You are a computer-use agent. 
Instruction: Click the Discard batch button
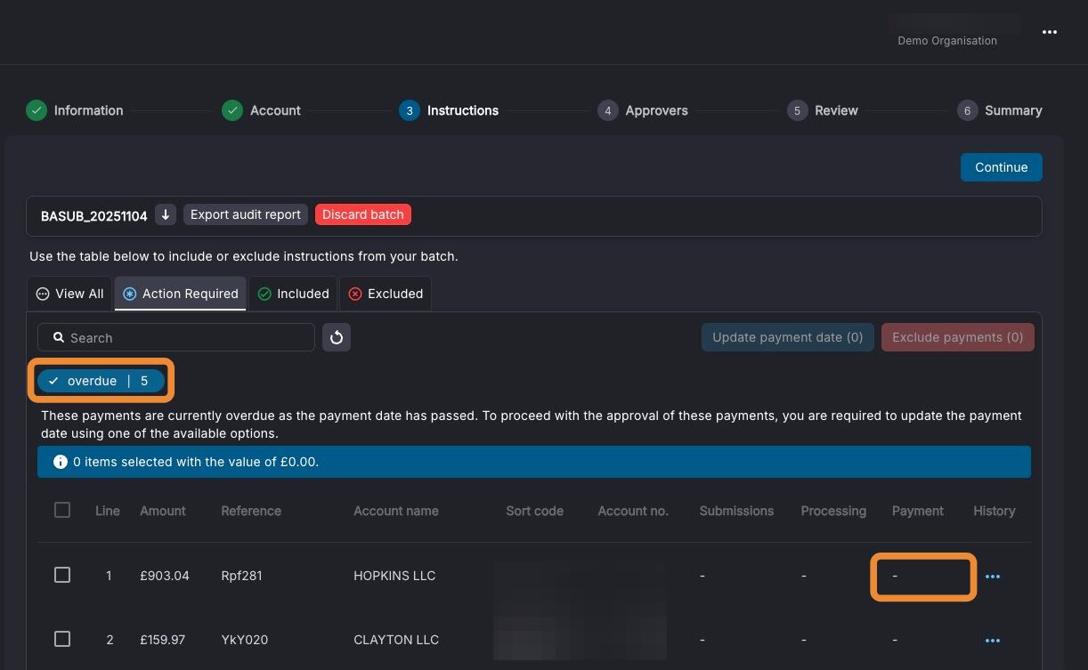pyautogui.click(x=363, y=214)
